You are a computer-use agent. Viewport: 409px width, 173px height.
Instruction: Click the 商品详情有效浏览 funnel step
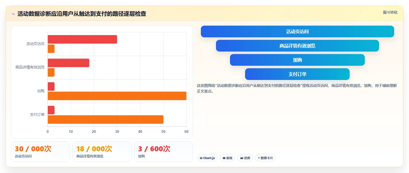(297, 46)
